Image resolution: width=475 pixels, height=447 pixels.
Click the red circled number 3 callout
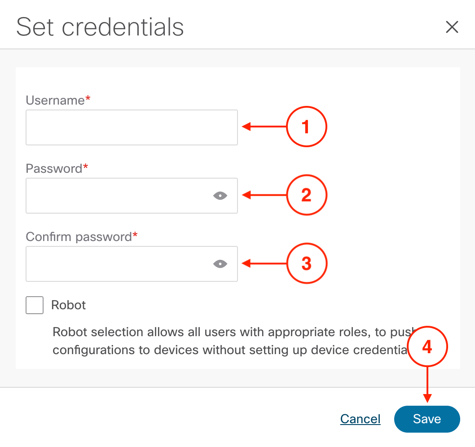[307, 263]
